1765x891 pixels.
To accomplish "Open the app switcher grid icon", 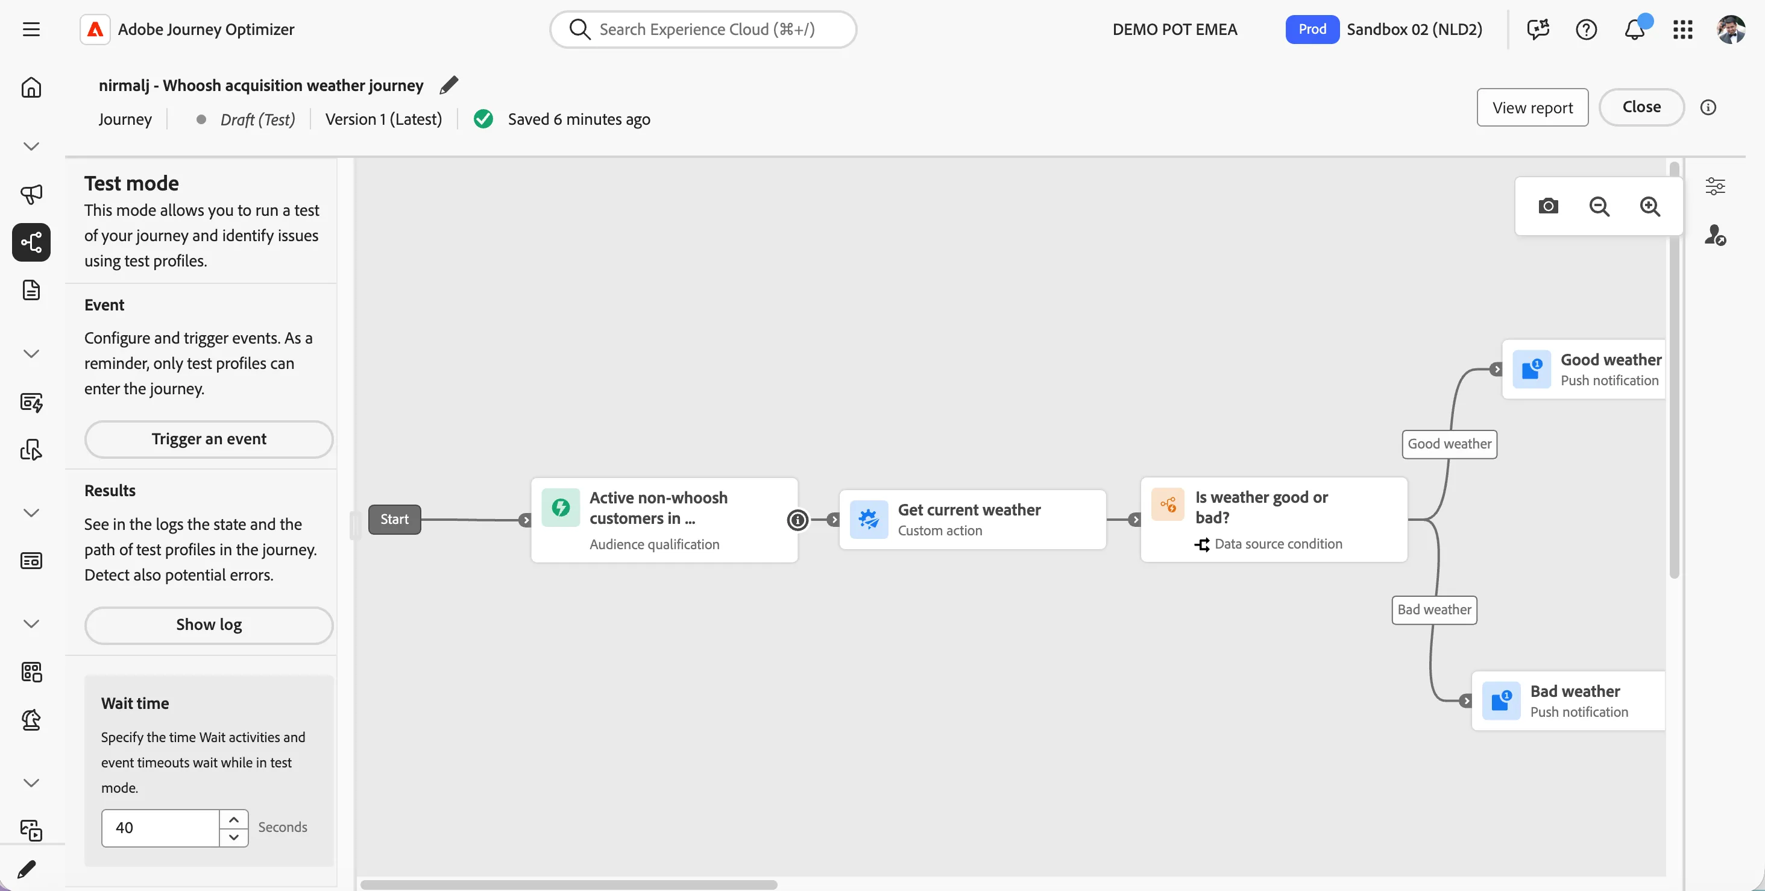I will [x=1683, y=30].
